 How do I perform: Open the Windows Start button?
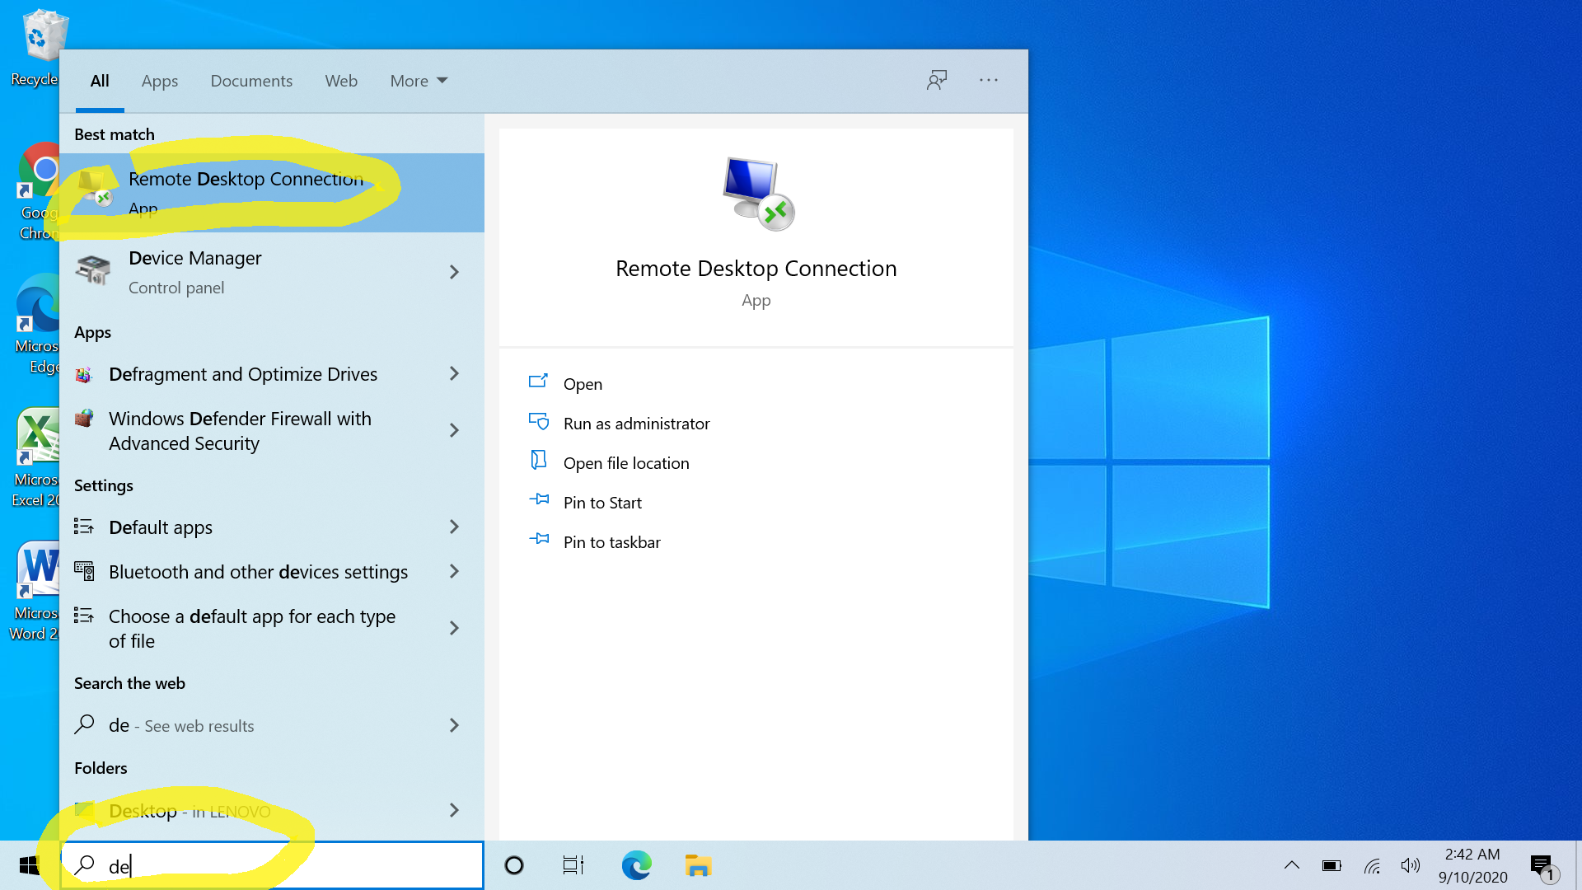[x=30, y=865]
